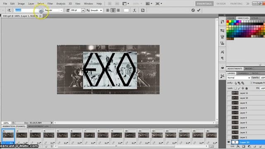Image resolution: width=265 pixels, height=149 pixels.
Task: Open the font size dropdown arrow
Action: coord(83,10)
